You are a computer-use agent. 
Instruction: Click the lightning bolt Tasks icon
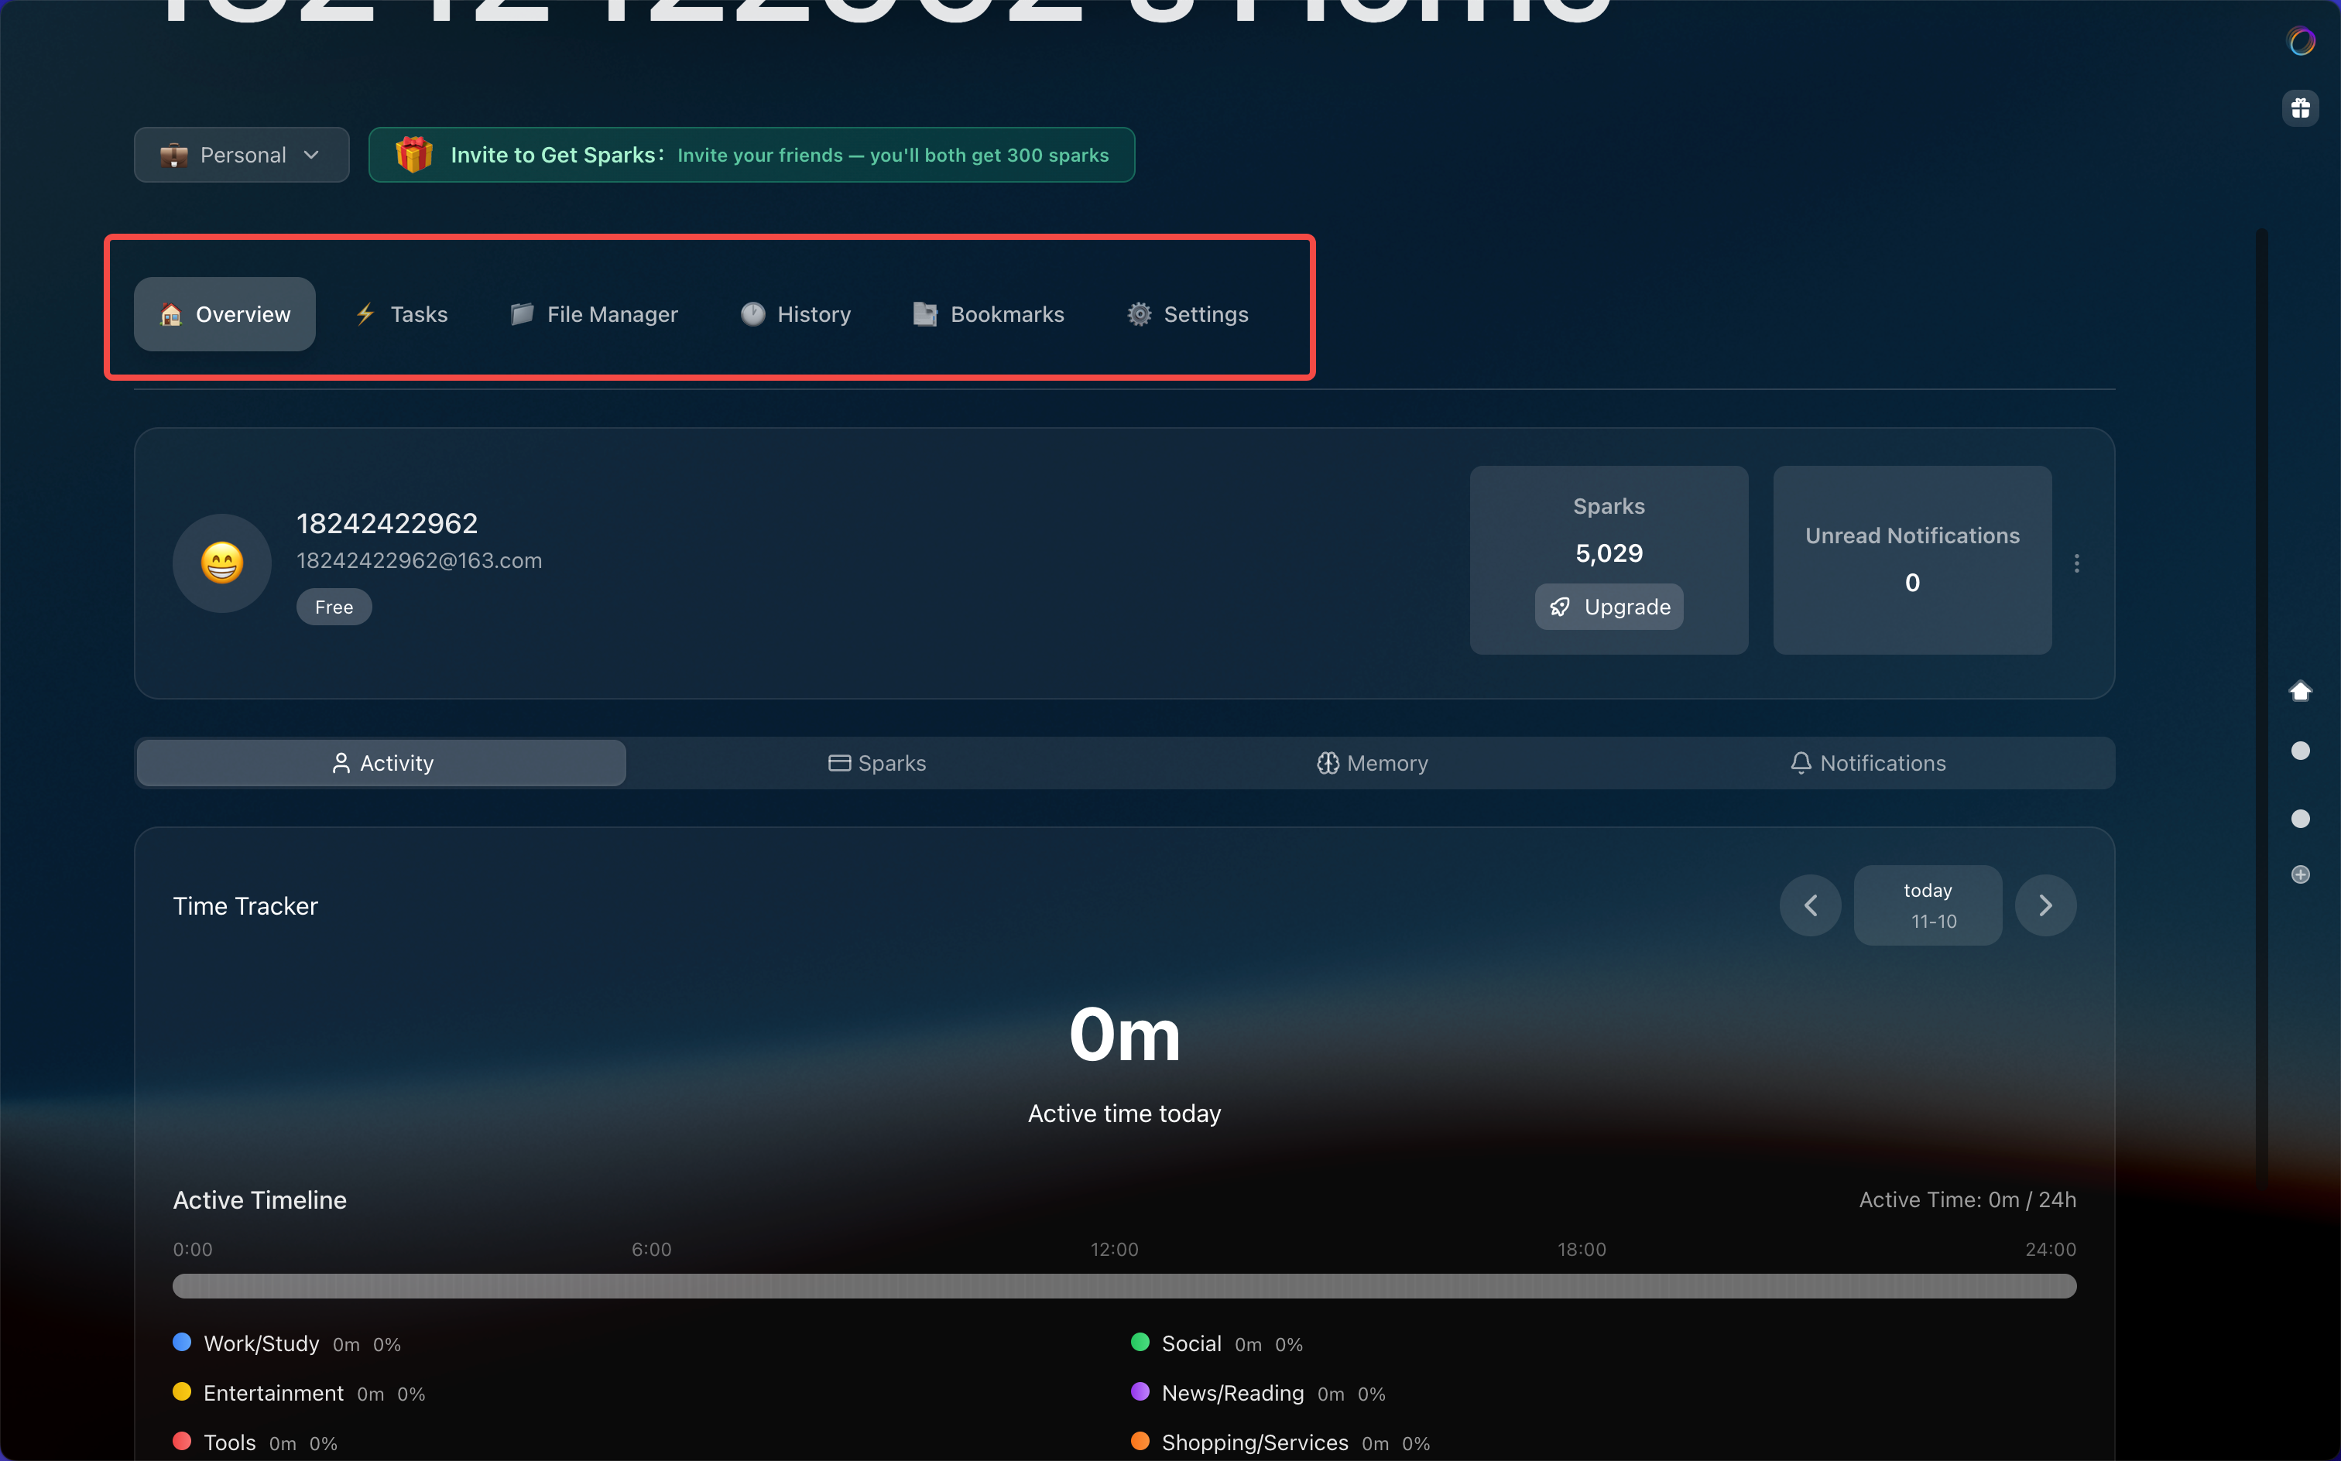(365, 314)
